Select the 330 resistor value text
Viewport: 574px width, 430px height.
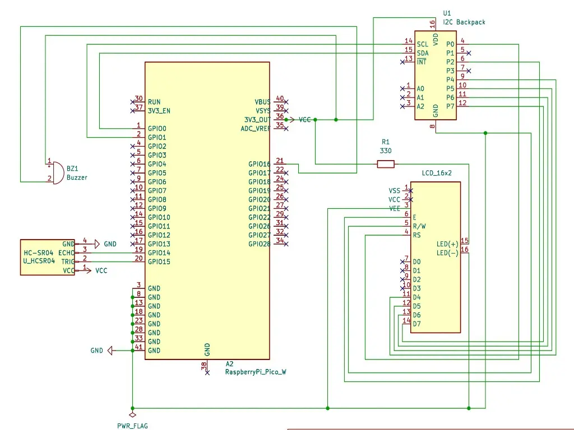pyautogui.click(x=386, y=151)
